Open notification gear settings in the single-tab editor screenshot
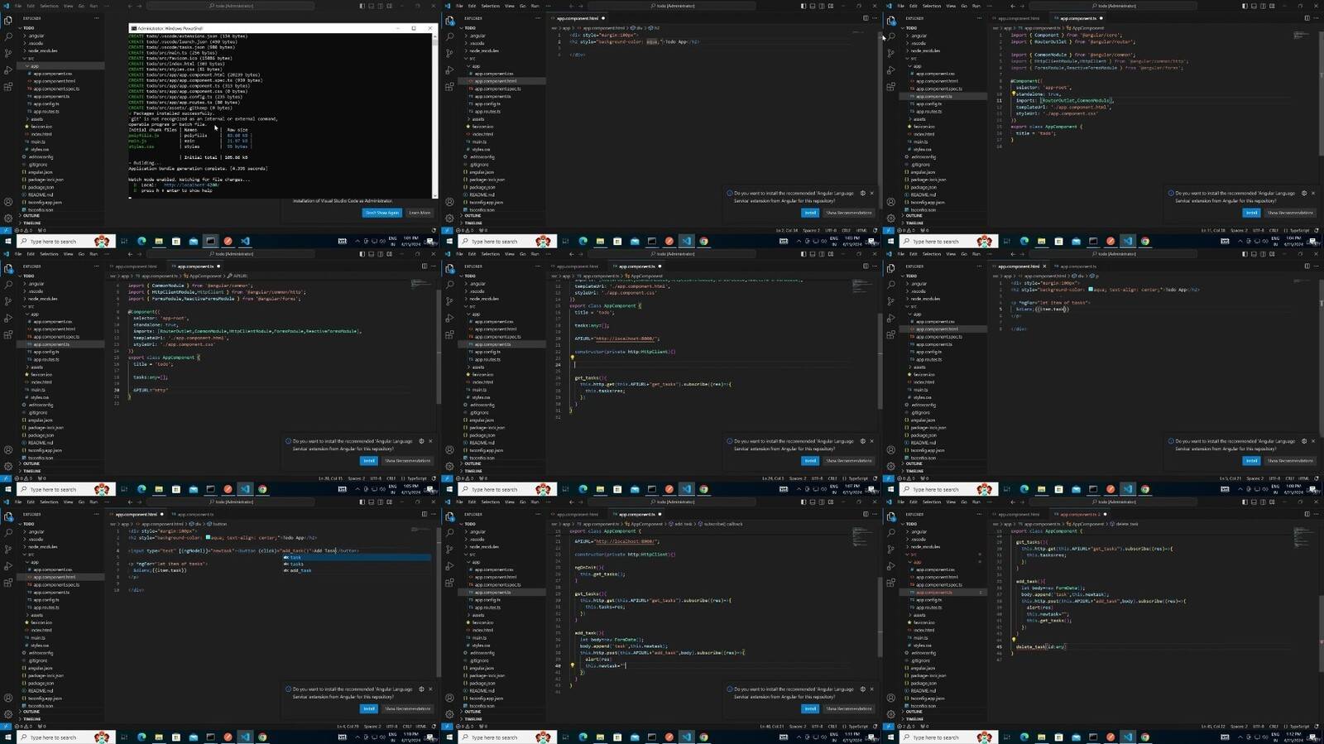The width and height of the screenshot is (1324, 744). [862, 194]
